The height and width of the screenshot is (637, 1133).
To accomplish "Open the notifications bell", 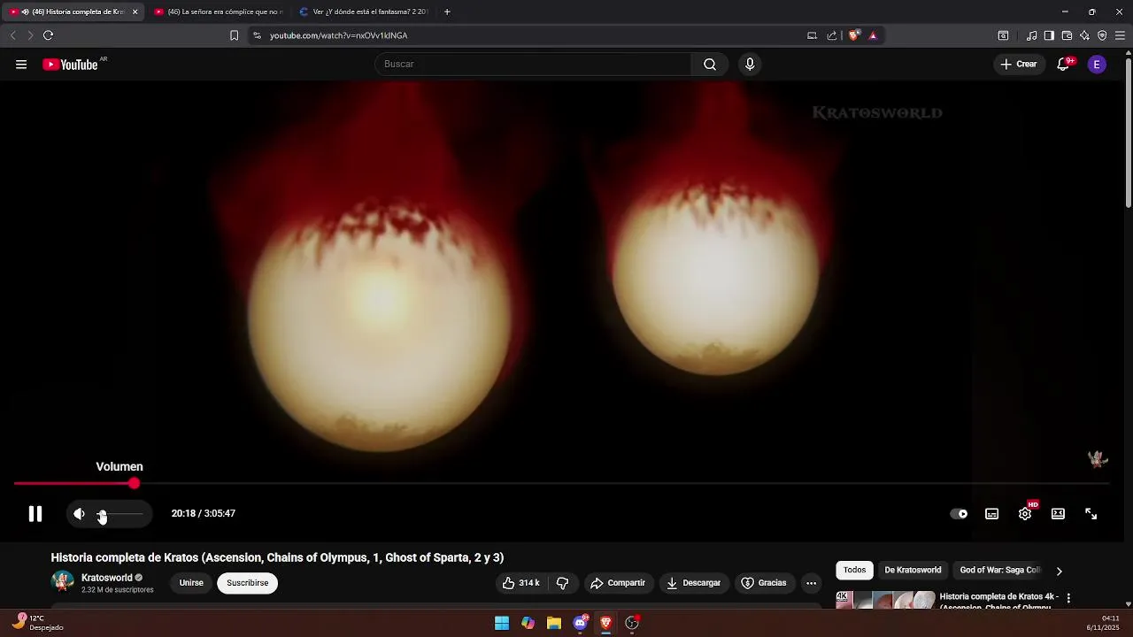I will [1063, 65].
